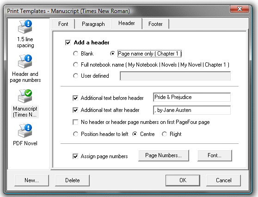Toggle Additional text after header checkbox

coord(75,110)
